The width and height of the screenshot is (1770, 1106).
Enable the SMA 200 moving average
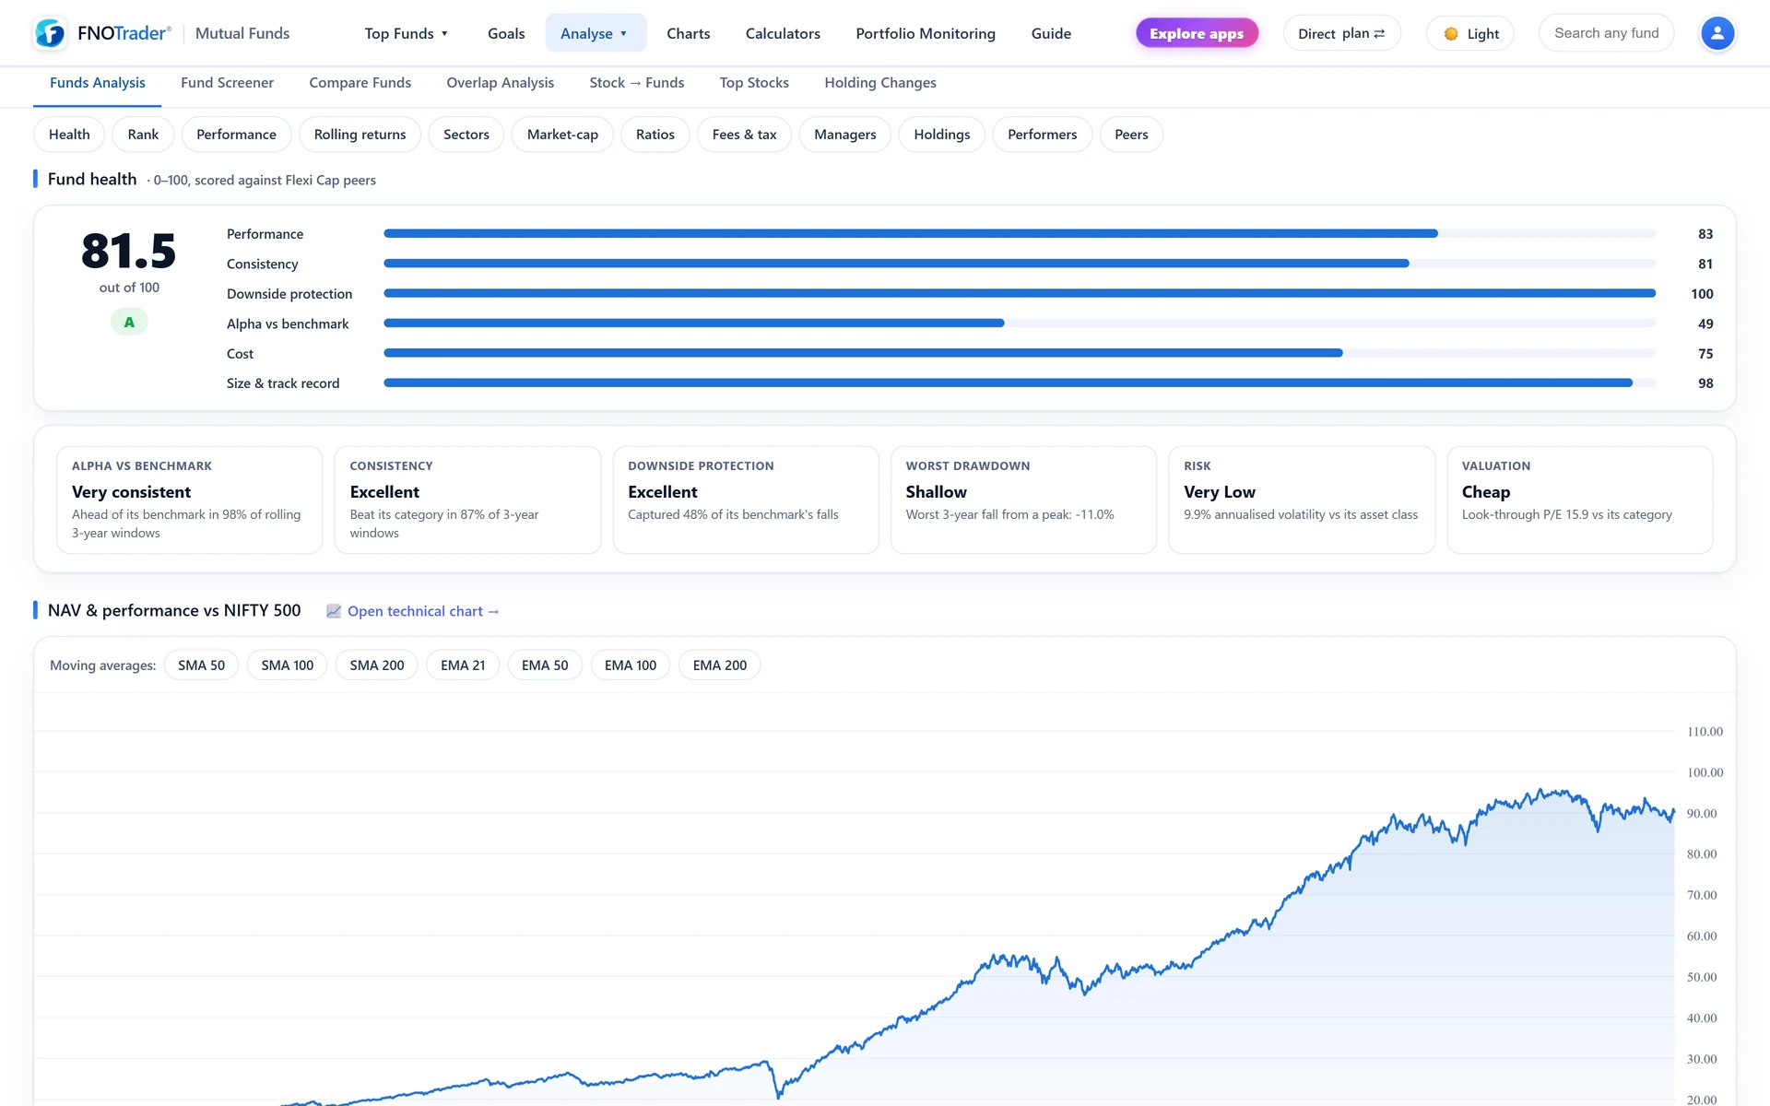click(376, 665)
